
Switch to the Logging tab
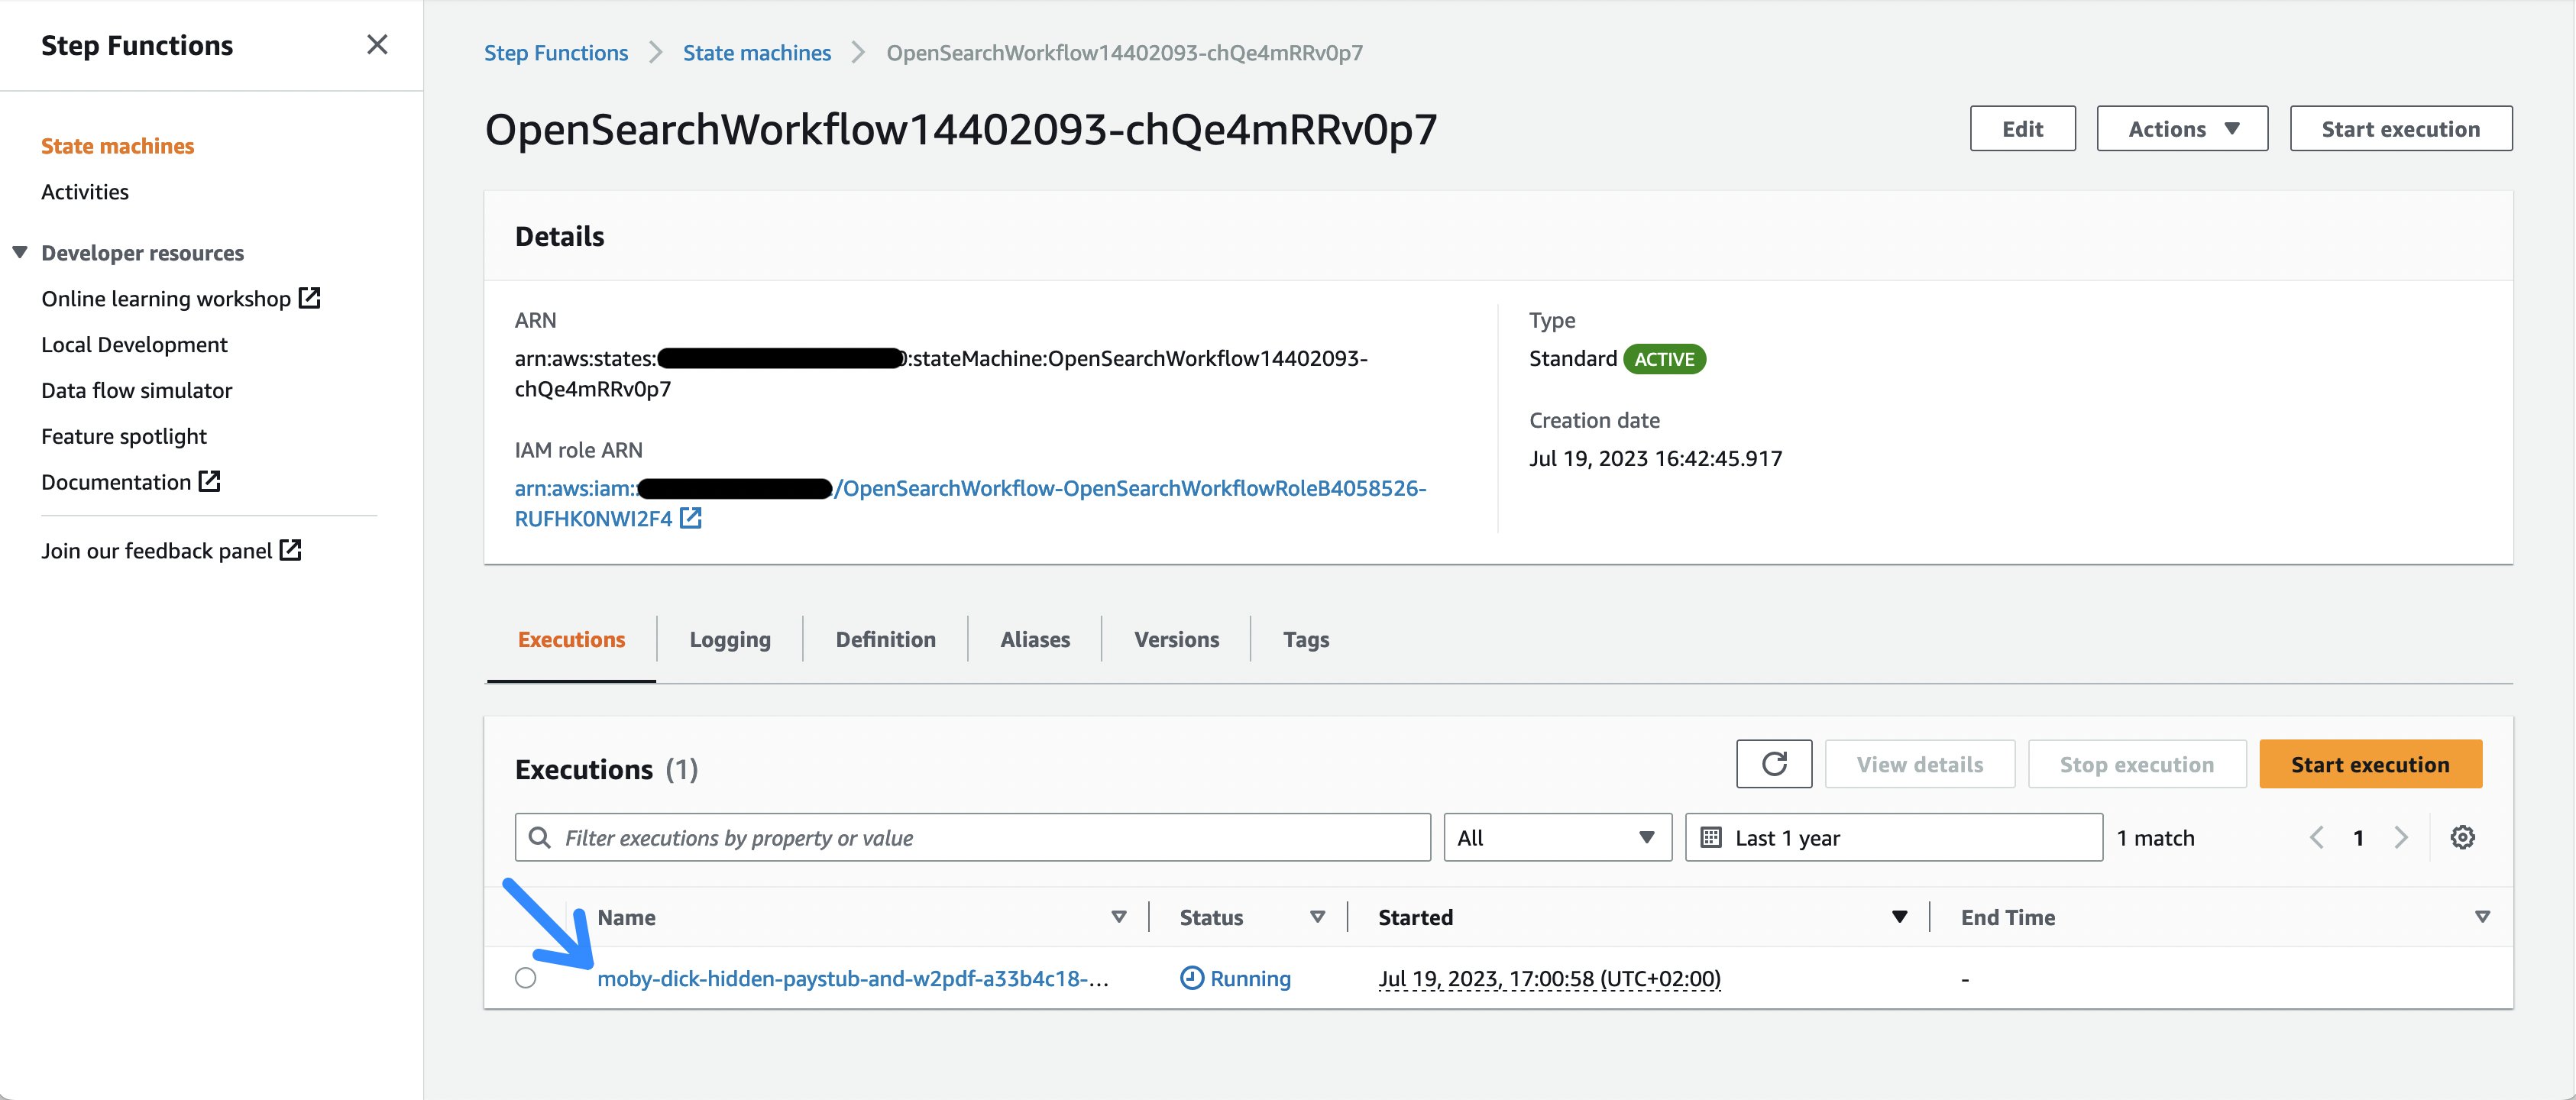pyautogui.click(x=730, y=640)
